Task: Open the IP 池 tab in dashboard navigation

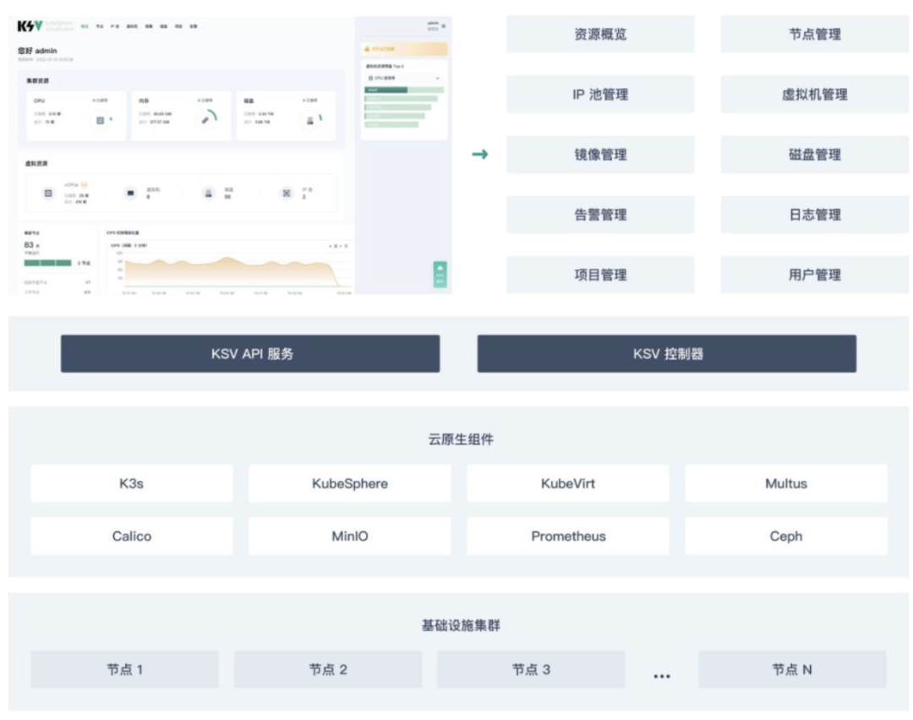Action: tap(115, 26)
